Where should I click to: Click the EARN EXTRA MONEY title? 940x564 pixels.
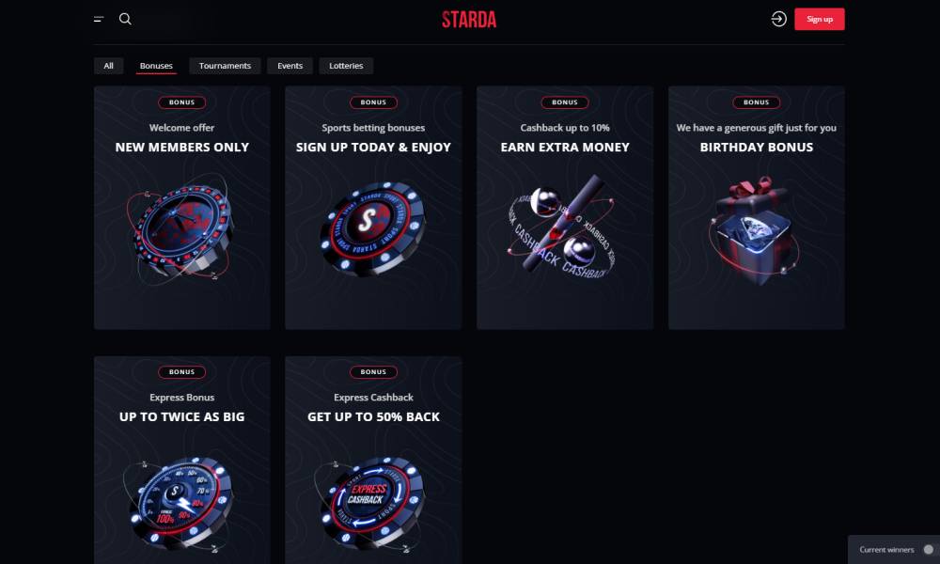565,147
